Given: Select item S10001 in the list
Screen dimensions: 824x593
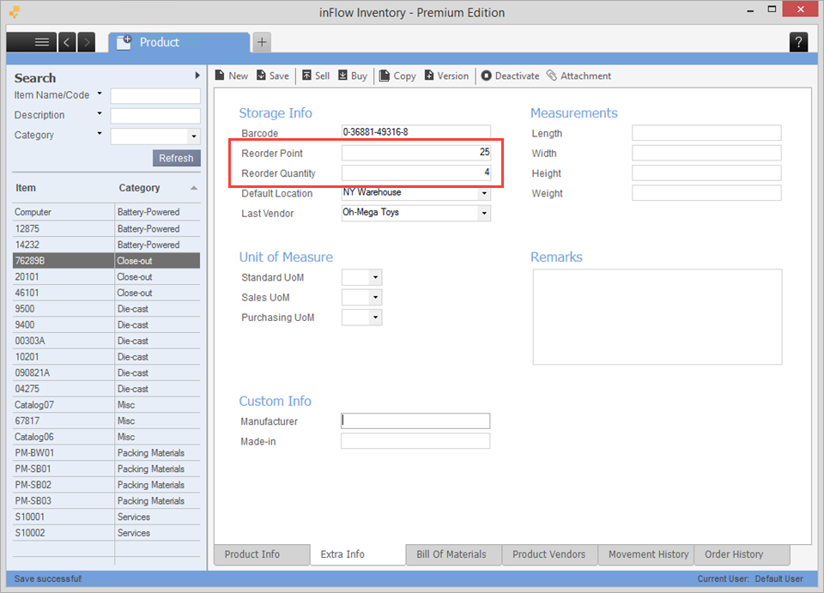Looking at the screenshot, I should coord(106,517).
